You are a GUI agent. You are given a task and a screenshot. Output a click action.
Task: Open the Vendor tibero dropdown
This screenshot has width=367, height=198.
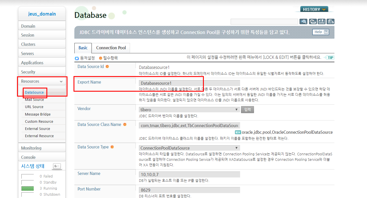tap(189, 110)
